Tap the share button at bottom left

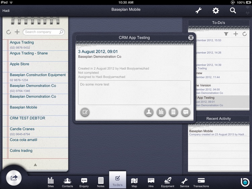[14, 178]
